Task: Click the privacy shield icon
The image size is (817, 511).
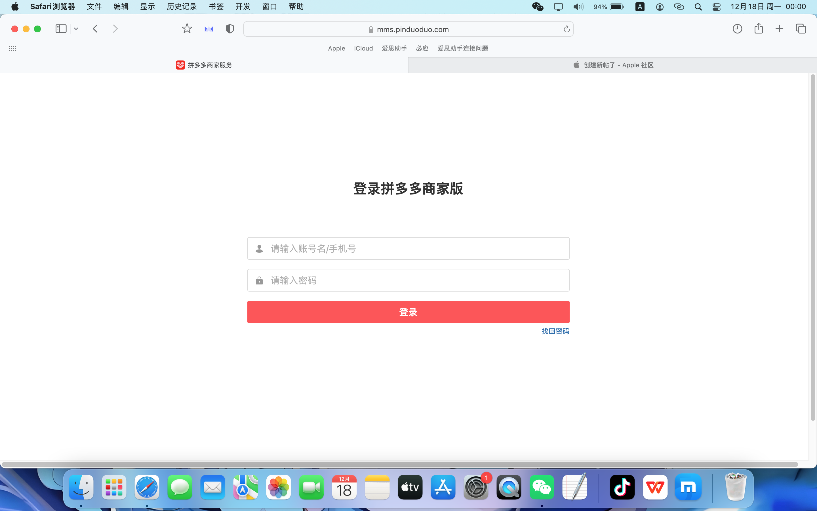Action: tap(230, 29)
